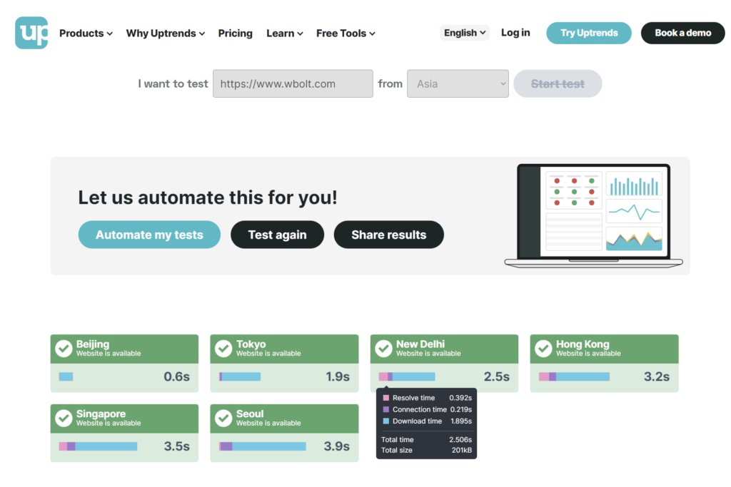Click the Try Uptrends button
The image size is (731, 487).
click(x=589, y=33)
